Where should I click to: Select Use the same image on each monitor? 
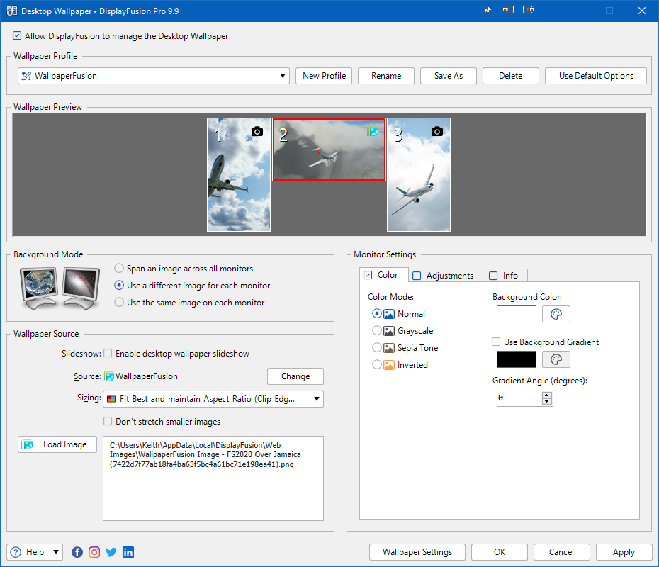coord(119,302)
